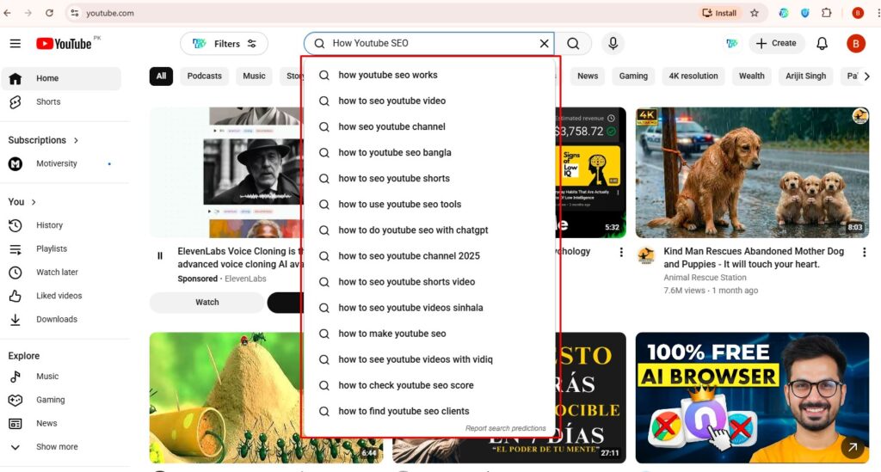The height and width of the screenshot is (472, 881).
Task: Open the ants animation video thumbnail
Action: (x=225, y=397)
